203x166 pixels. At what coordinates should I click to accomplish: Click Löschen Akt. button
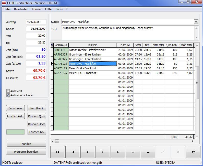[15, 116]
